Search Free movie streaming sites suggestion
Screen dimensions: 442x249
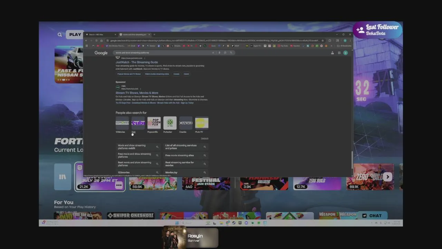[185, 155]
